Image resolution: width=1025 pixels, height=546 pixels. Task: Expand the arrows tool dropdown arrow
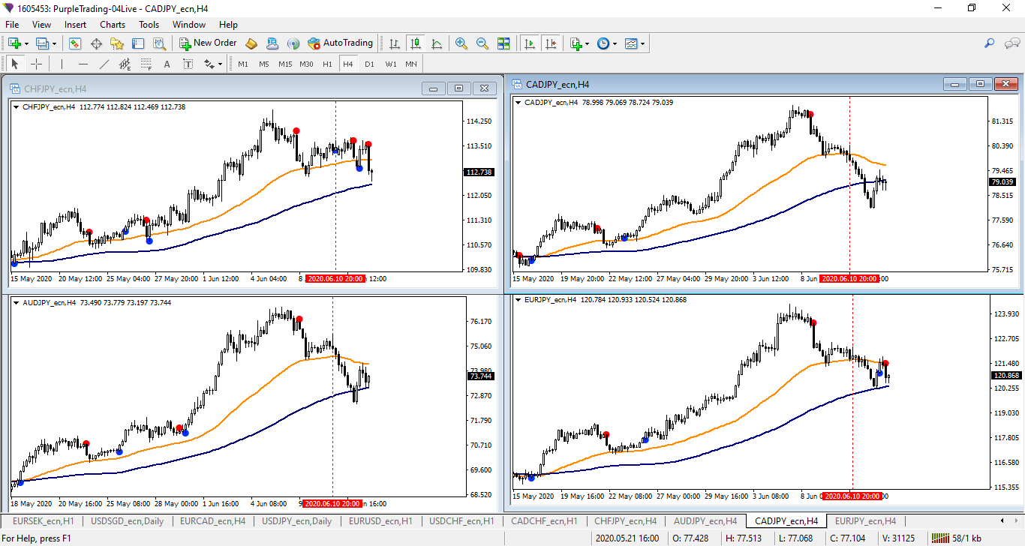pos(220,64)
